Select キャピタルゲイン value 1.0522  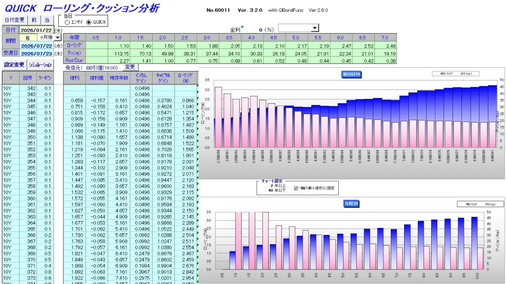[163, 229]
